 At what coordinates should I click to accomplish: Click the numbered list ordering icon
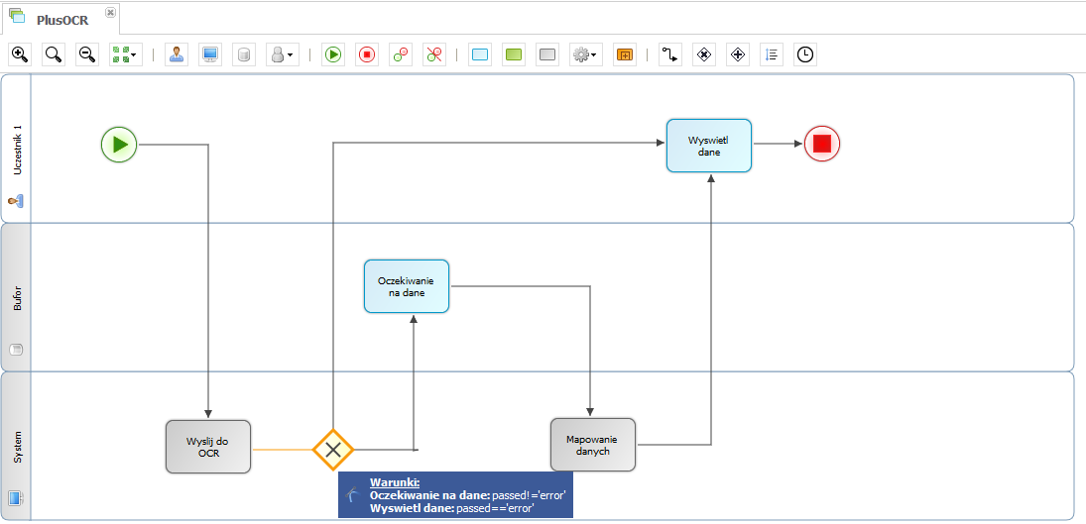point(772,54)
